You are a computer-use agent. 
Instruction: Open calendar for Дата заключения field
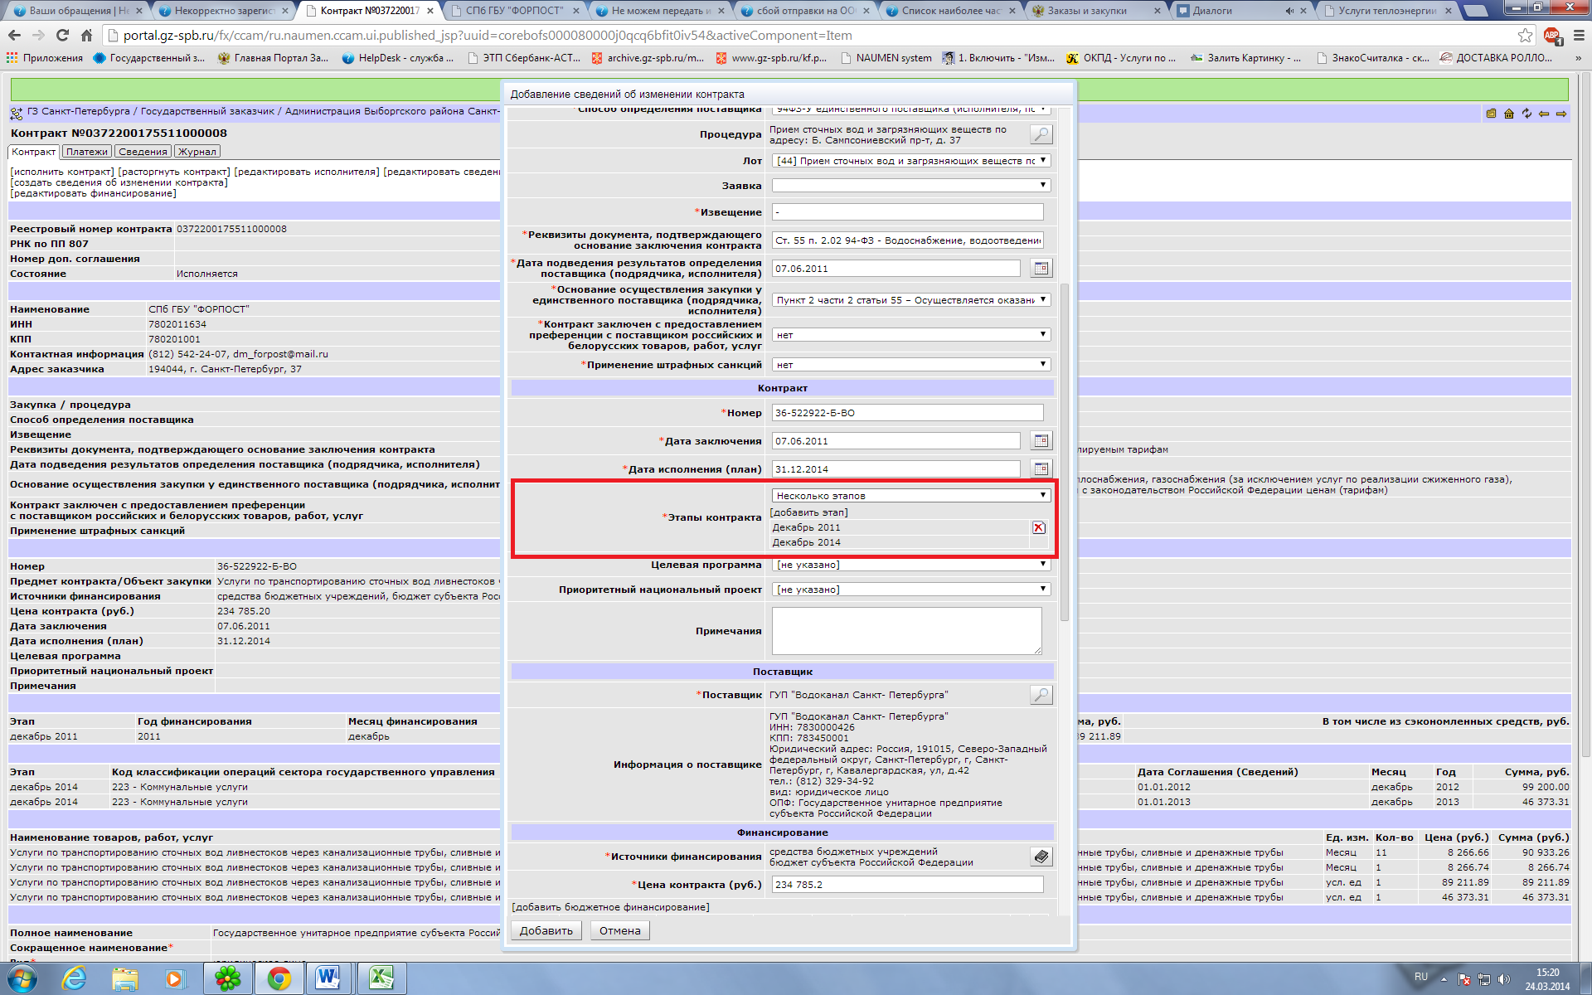pos(1041,441)
